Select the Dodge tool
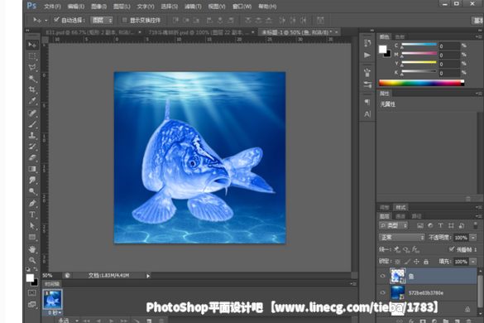Screen dimensions: 484x323 (32, 191)
